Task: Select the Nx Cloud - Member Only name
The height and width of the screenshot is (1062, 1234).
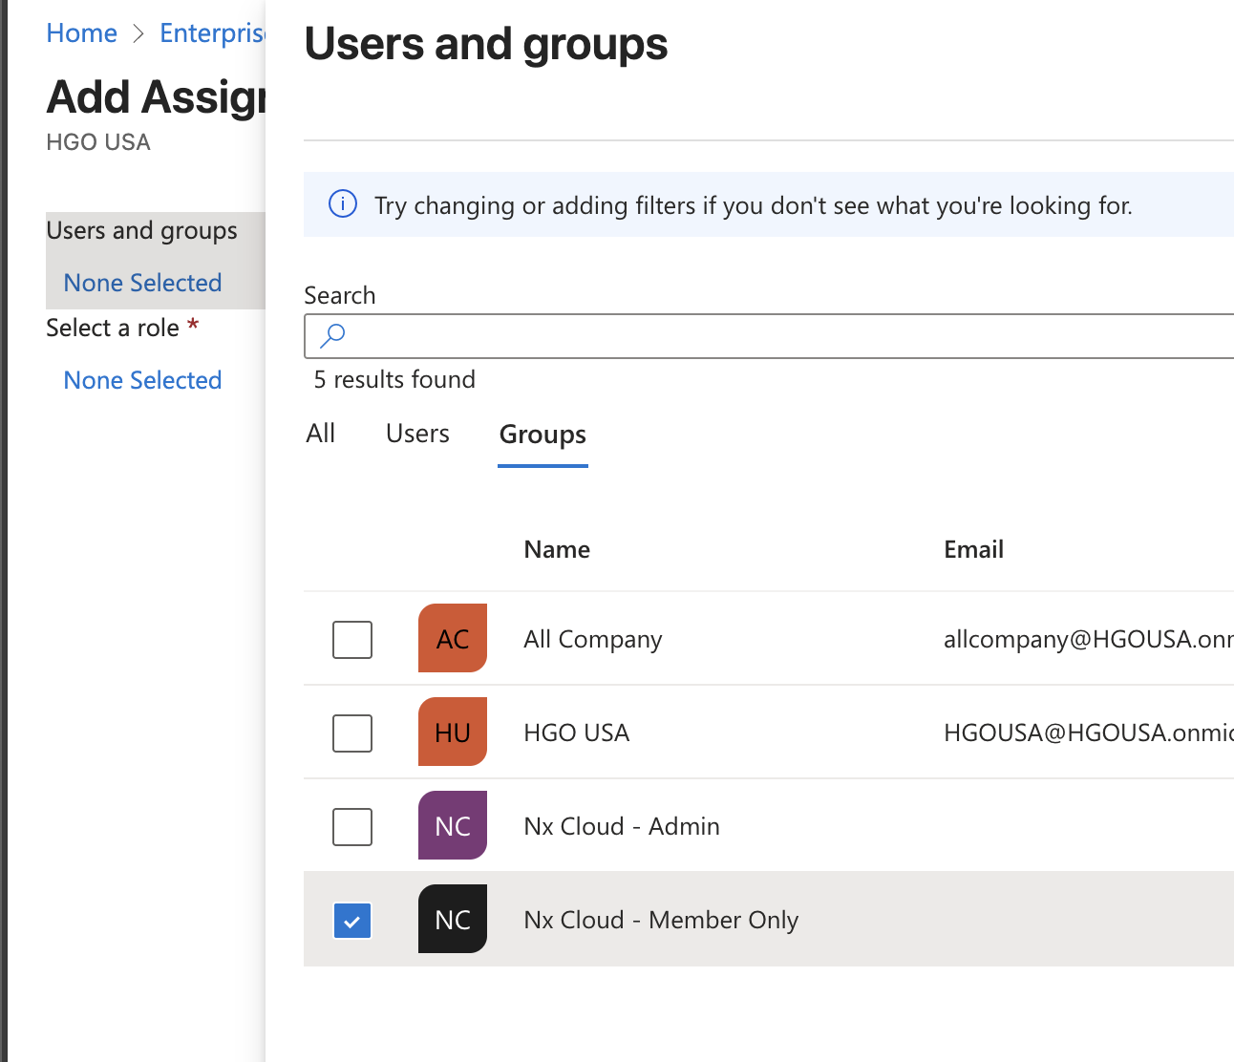Action: click(x=661, y=920)
